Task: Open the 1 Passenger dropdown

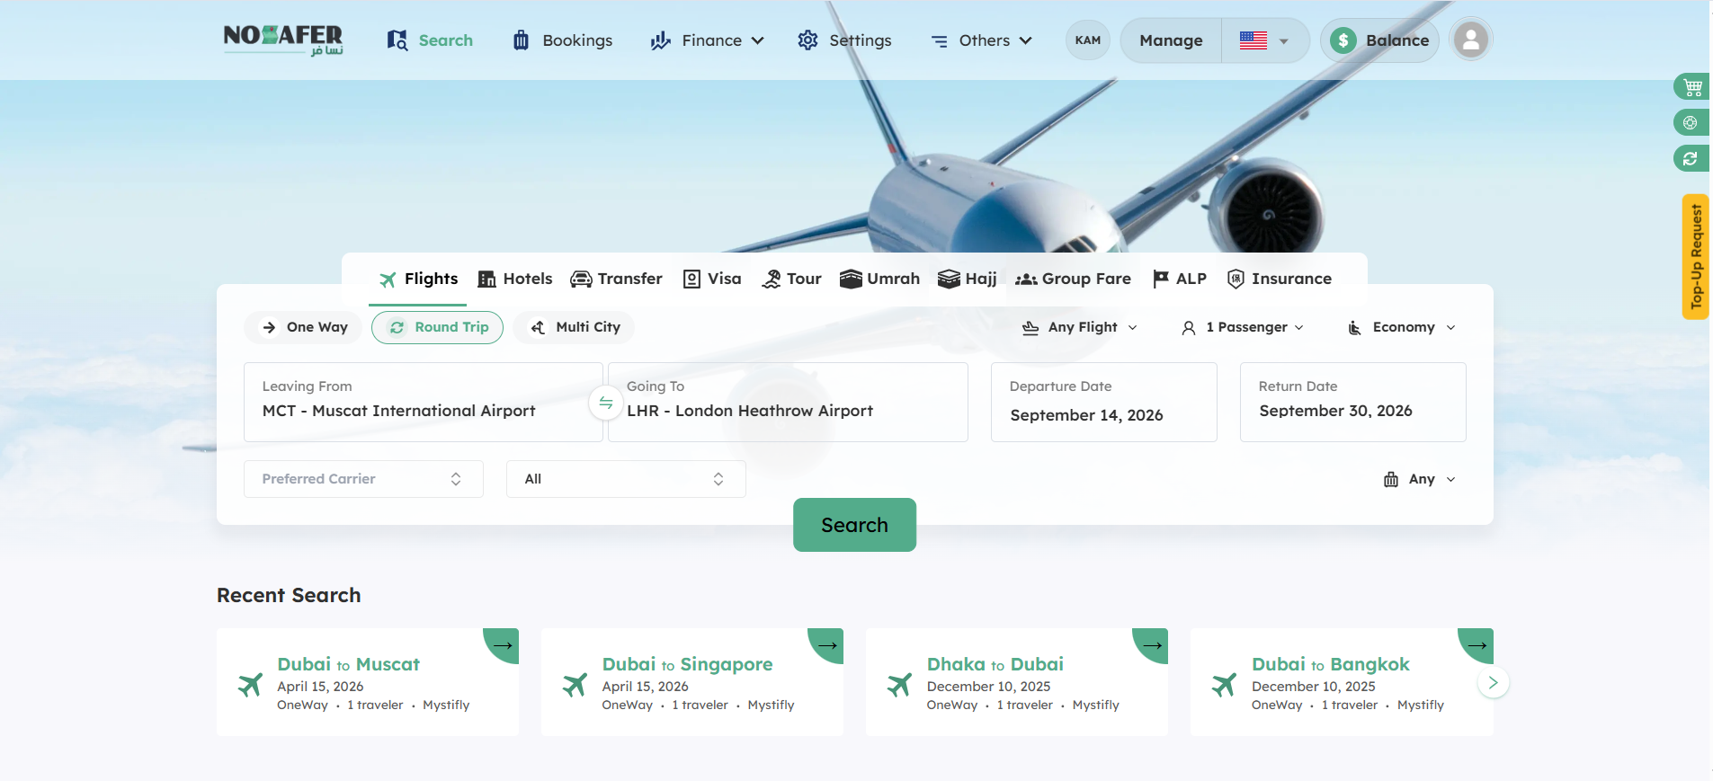Action: pyautogui.click(x=1242, y=327)
